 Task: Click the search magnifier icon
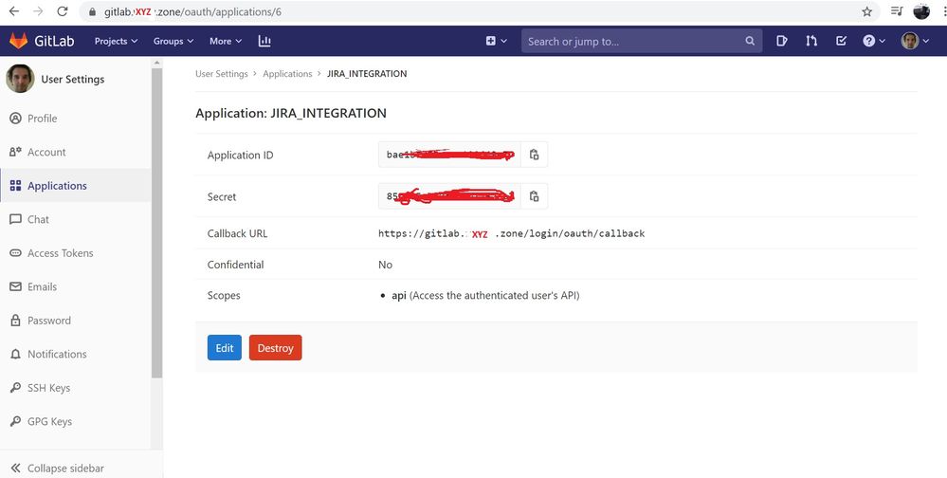(750, 41)
